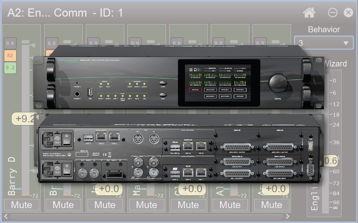Mute the Barry D channel
This screenshot has height=223, width=358.
[21, 204]
